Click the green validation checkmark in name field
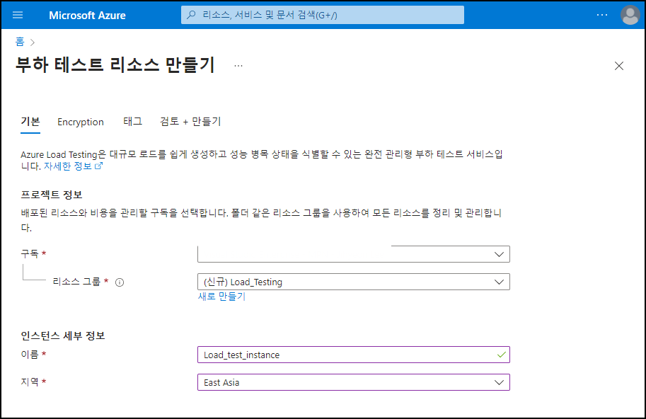The width and height of the screenshot is (646, 419). click(502, 355)
